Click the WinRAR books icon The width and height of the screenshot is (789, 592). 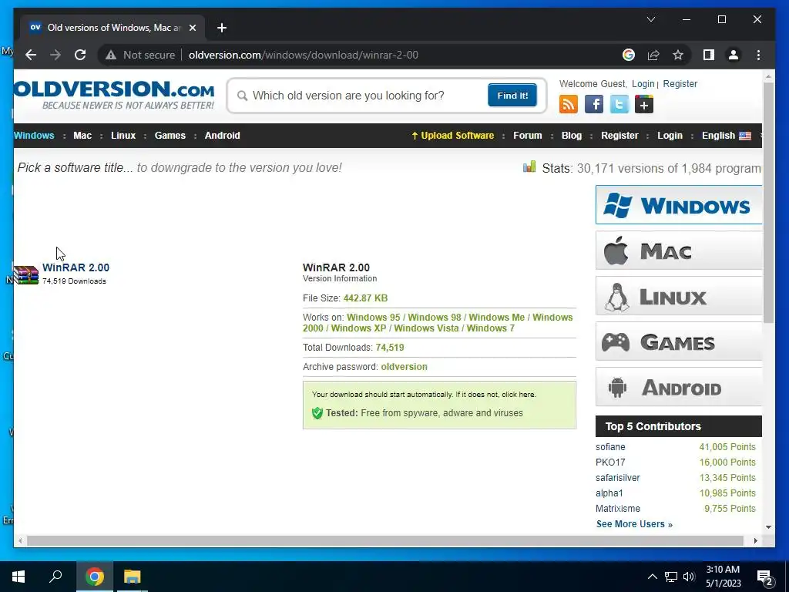(x=26, y=275)
